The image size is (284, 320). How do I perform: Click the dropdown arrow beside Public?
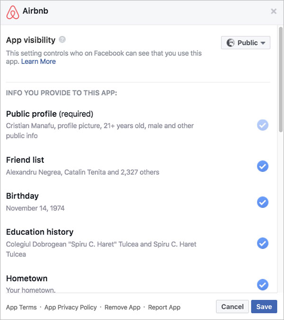[x=263, y=43]
